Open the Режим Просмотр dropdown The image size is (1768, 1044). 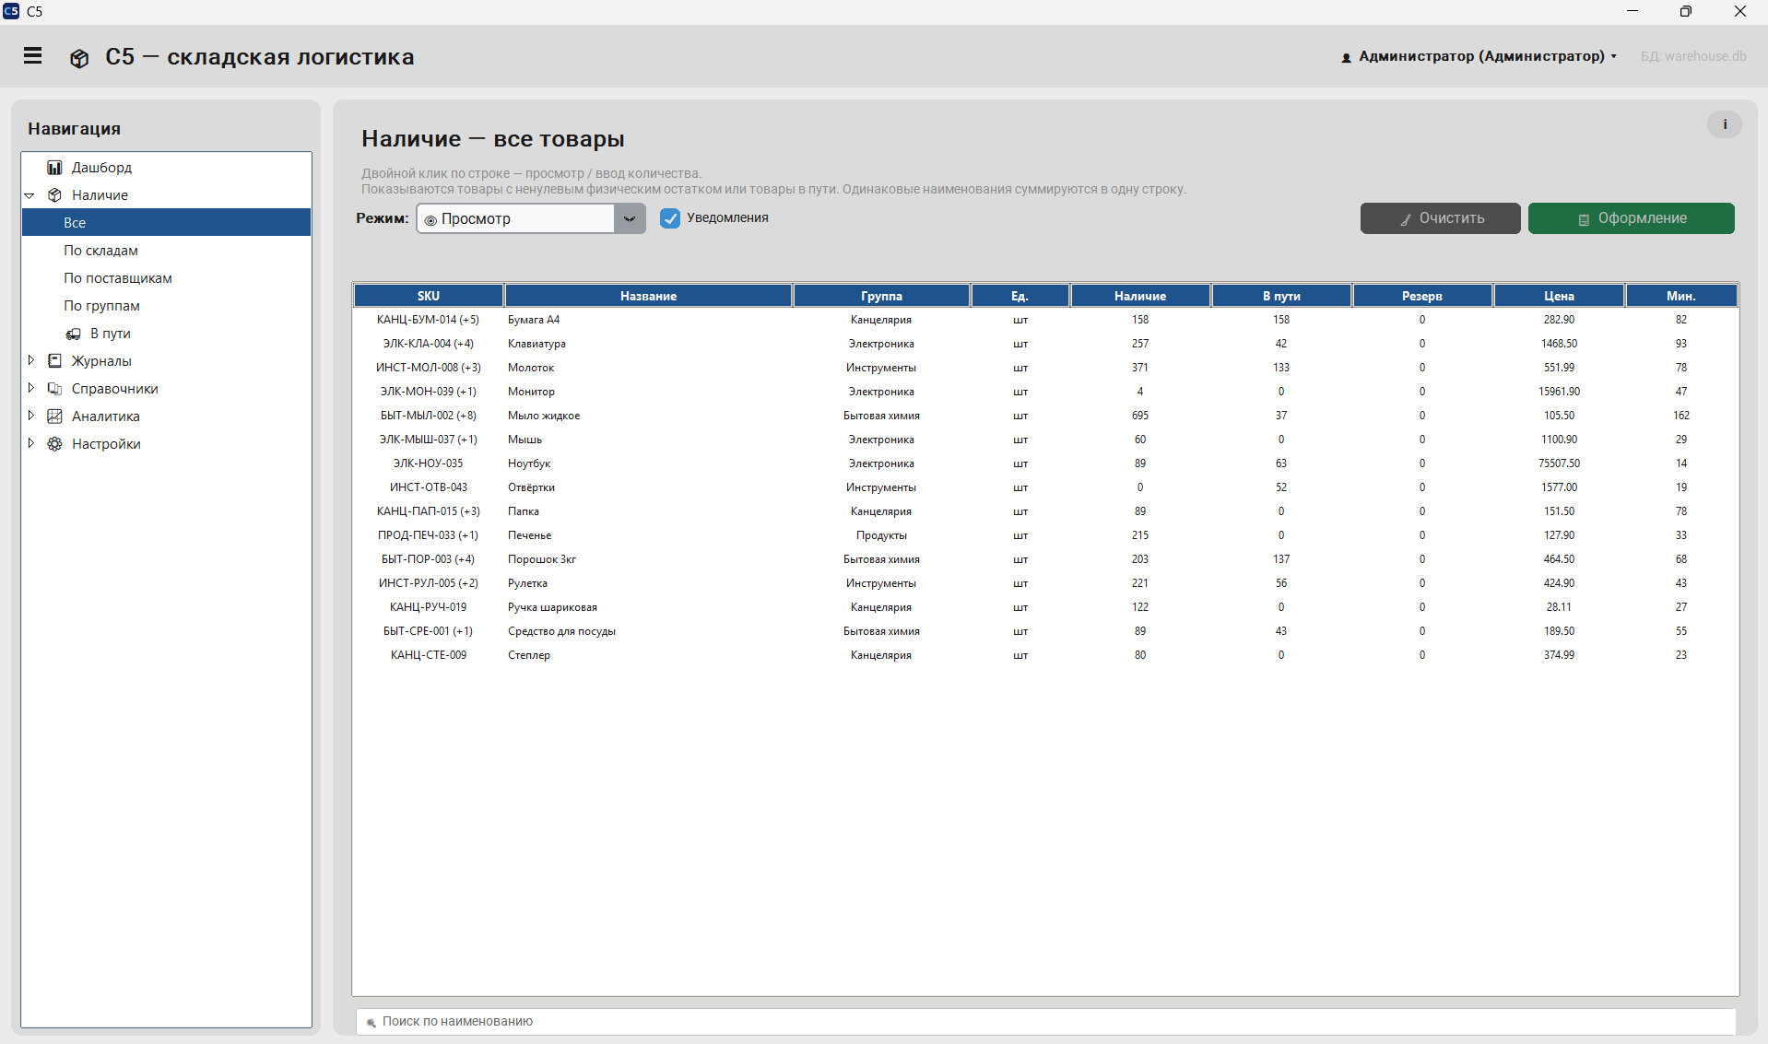[x=530, y=218]
